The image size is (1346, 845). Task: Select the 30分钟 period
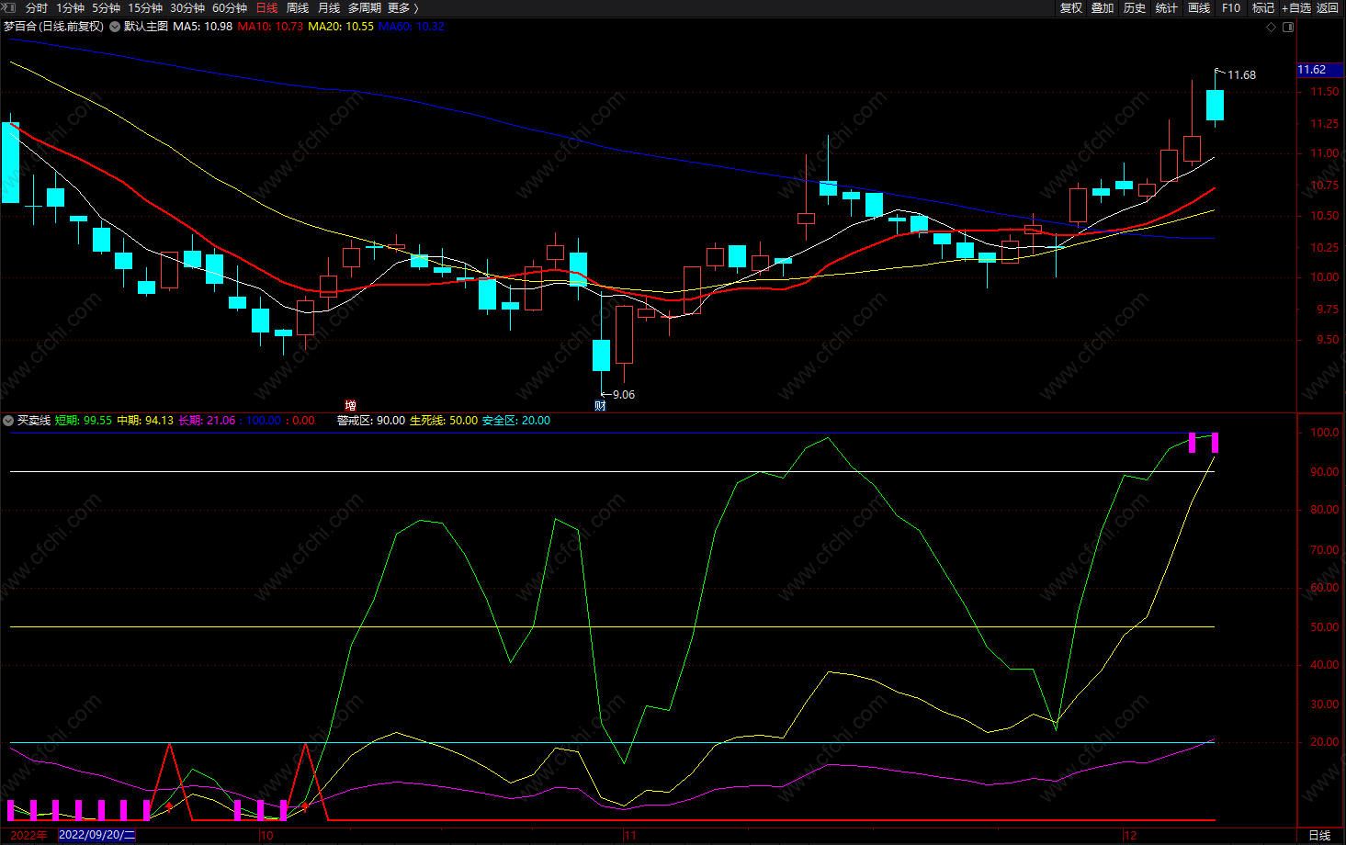(x=187, y=7)
